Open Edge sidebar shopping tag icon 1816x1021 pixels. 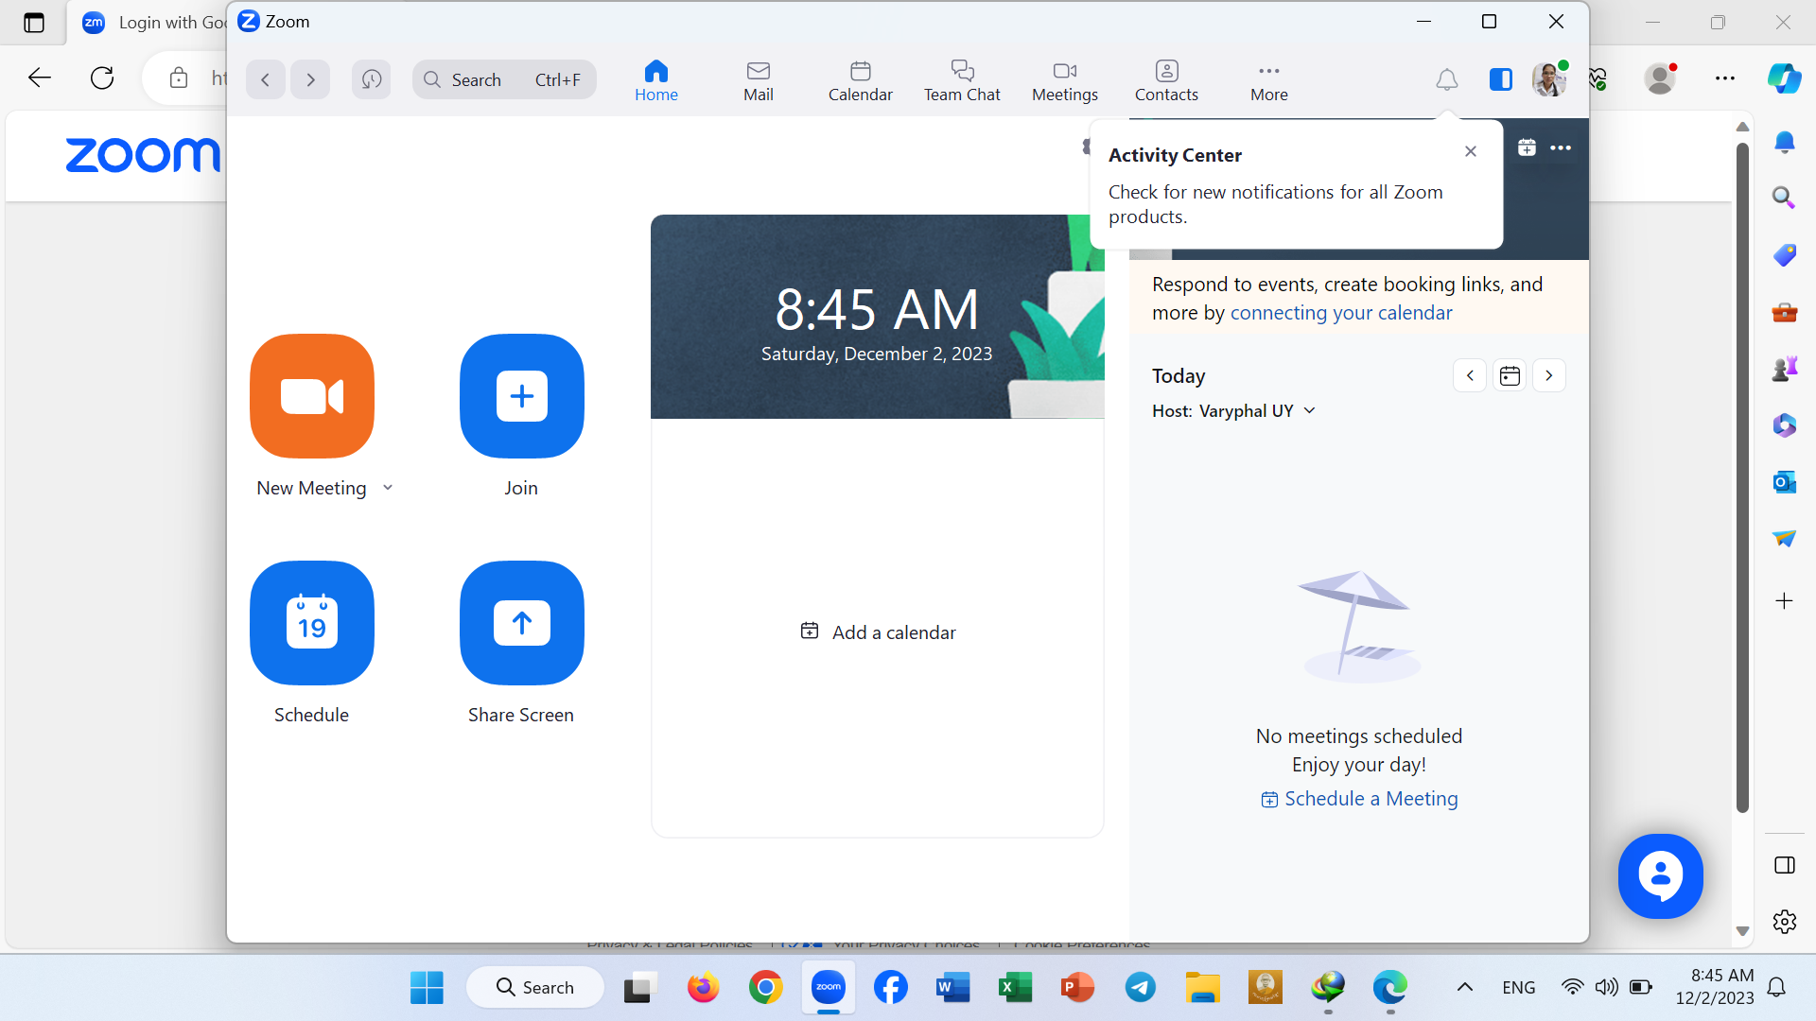coord(1784,255)
